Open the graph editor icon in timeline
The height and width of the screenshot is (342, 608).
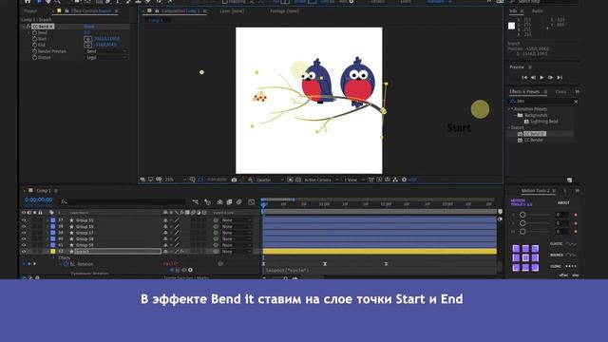point(251,202)
